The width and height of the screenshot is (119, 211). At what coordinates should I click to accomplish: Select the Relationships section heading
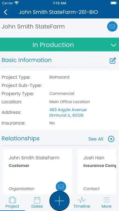coord(20,139)
